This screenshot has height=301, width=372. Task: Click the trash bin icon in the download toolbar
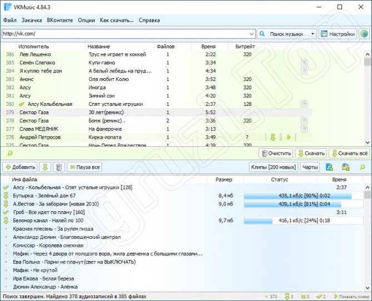tap(59, 167)
